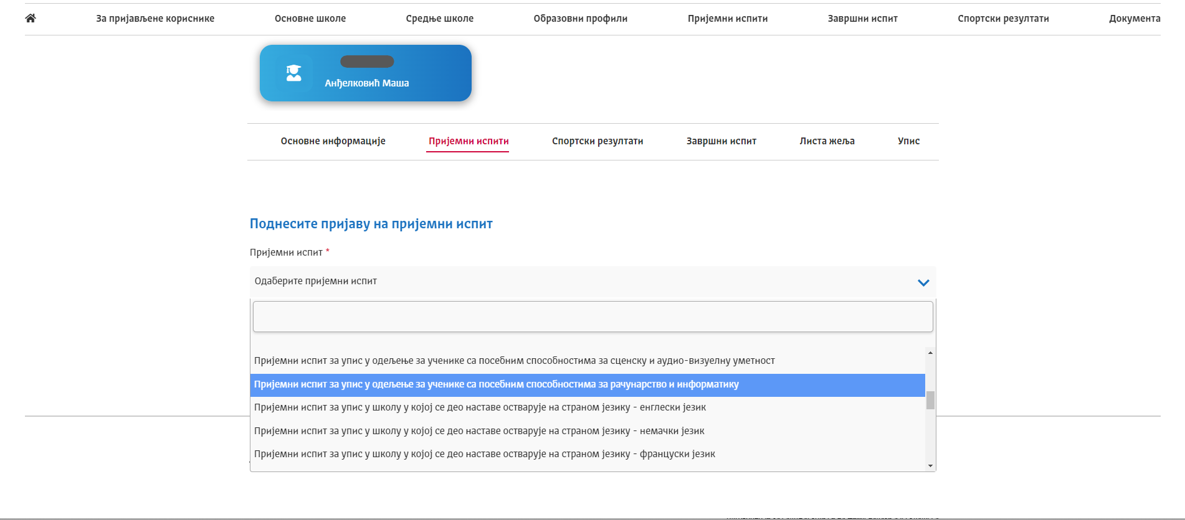Open student Спортски резултати tab
The width and height of the screenshot is (1185, 520).
click(x=597, y=141)
